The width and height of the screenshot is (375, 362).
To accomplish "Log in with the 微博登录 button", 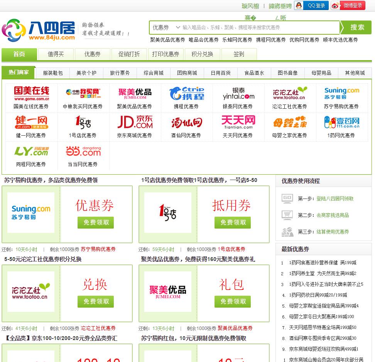I will pyautogui.click(x=348, y=5).
